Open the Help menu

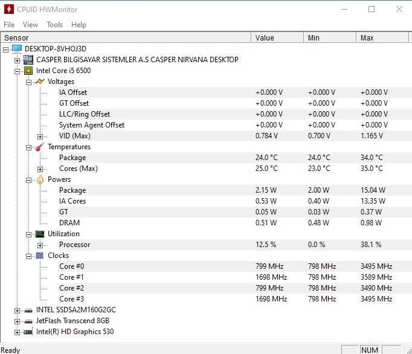coord(79,25)
